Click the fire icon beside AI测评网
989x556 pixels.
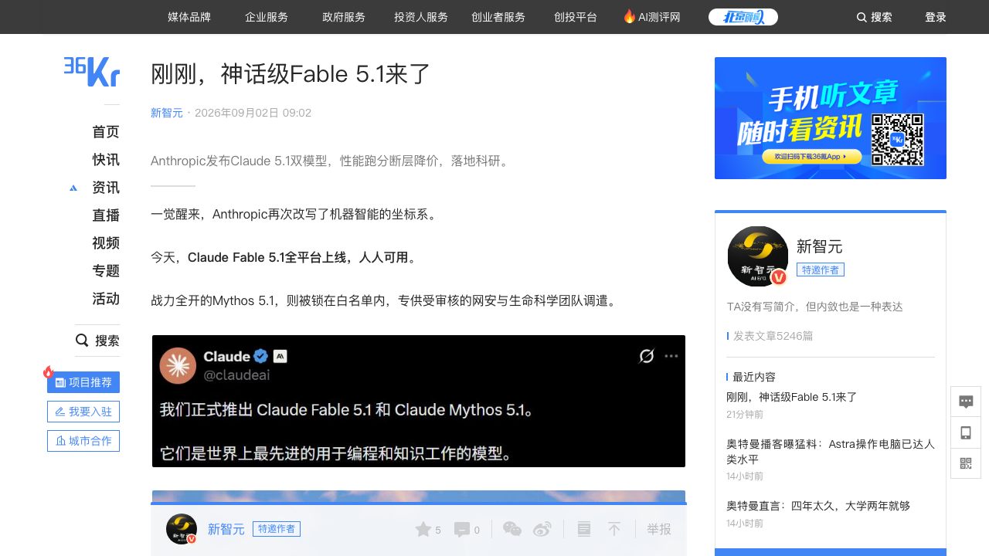[x=629, y=16]
